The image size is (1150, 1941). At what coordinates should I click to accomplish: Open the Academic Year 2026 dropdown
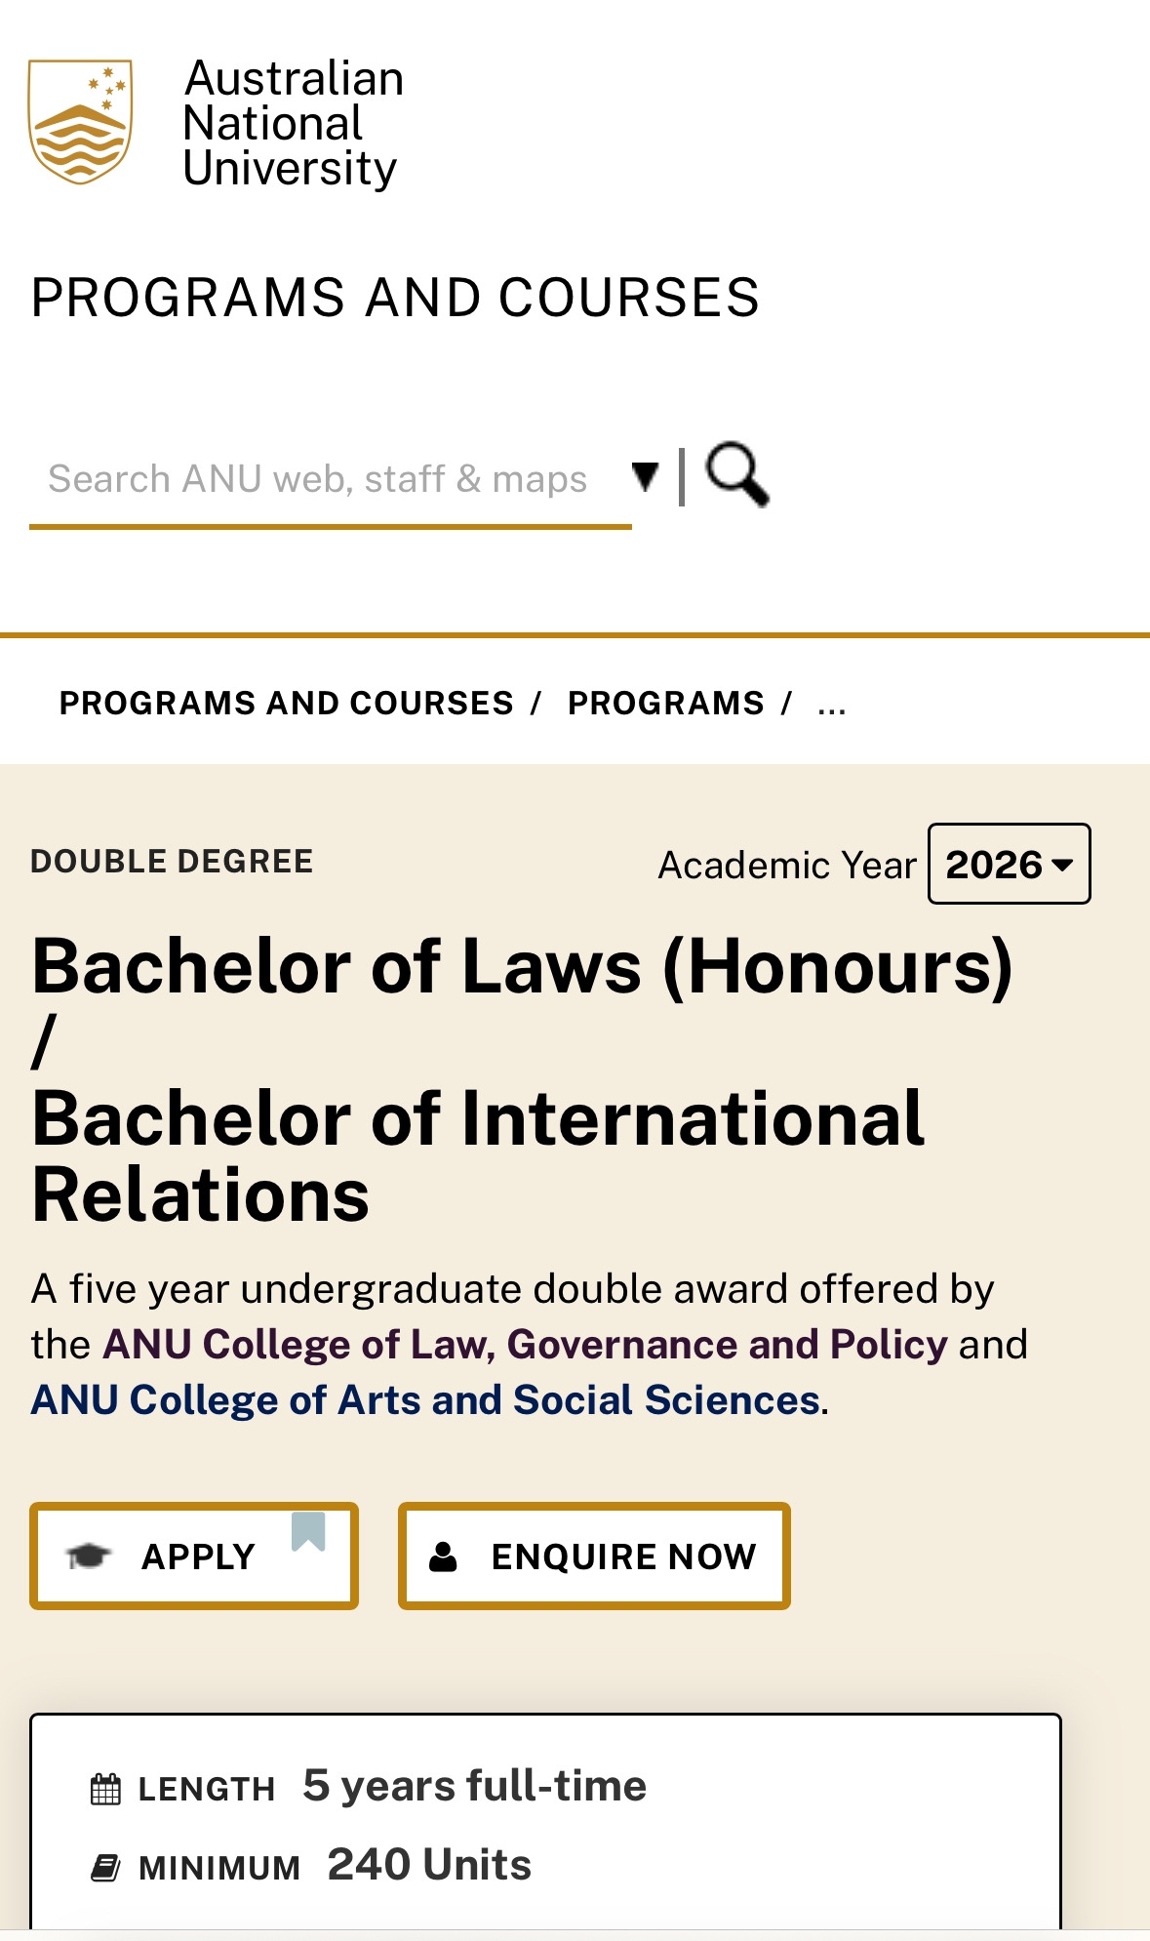[1009, 865]
